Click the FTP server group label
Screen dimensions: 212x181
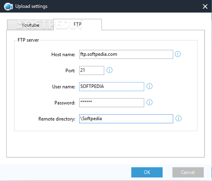click(x=28, y=40)
